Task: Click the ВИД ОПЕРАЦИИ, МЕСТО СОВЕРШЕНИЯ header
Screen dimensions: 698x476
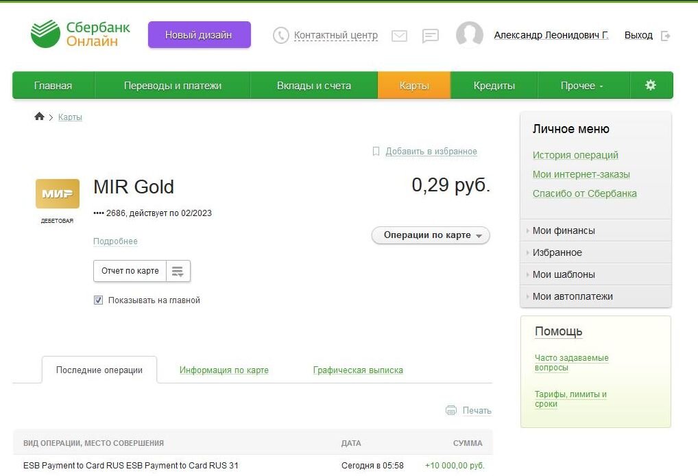Action: pos(93,443)
